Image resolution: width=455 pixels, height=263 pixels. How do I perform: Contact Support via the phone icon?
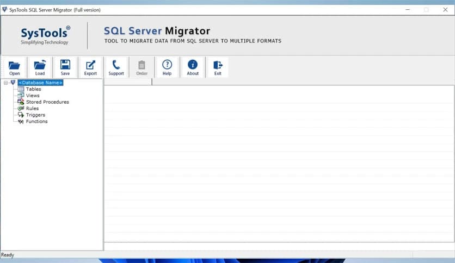pos(116,67)
